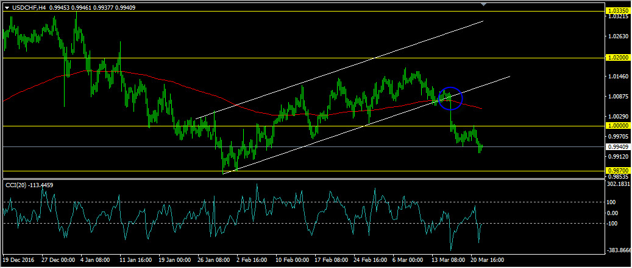Click the 6 Mar 00:00 time label
Image resolution: width=632 pixels, height=268 pixels.
[x=408, y=260]
